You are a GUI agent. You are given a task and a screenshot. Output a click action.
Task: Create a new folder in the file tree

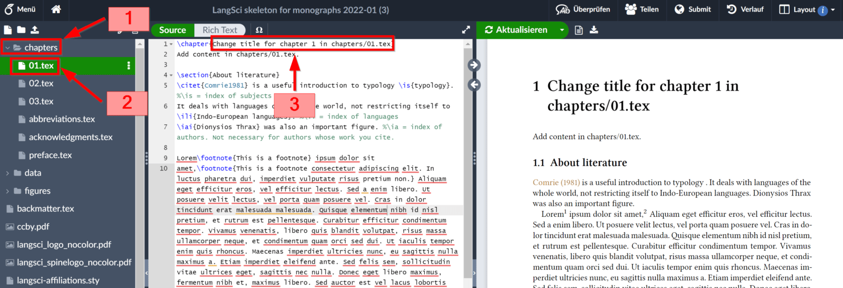21,30
